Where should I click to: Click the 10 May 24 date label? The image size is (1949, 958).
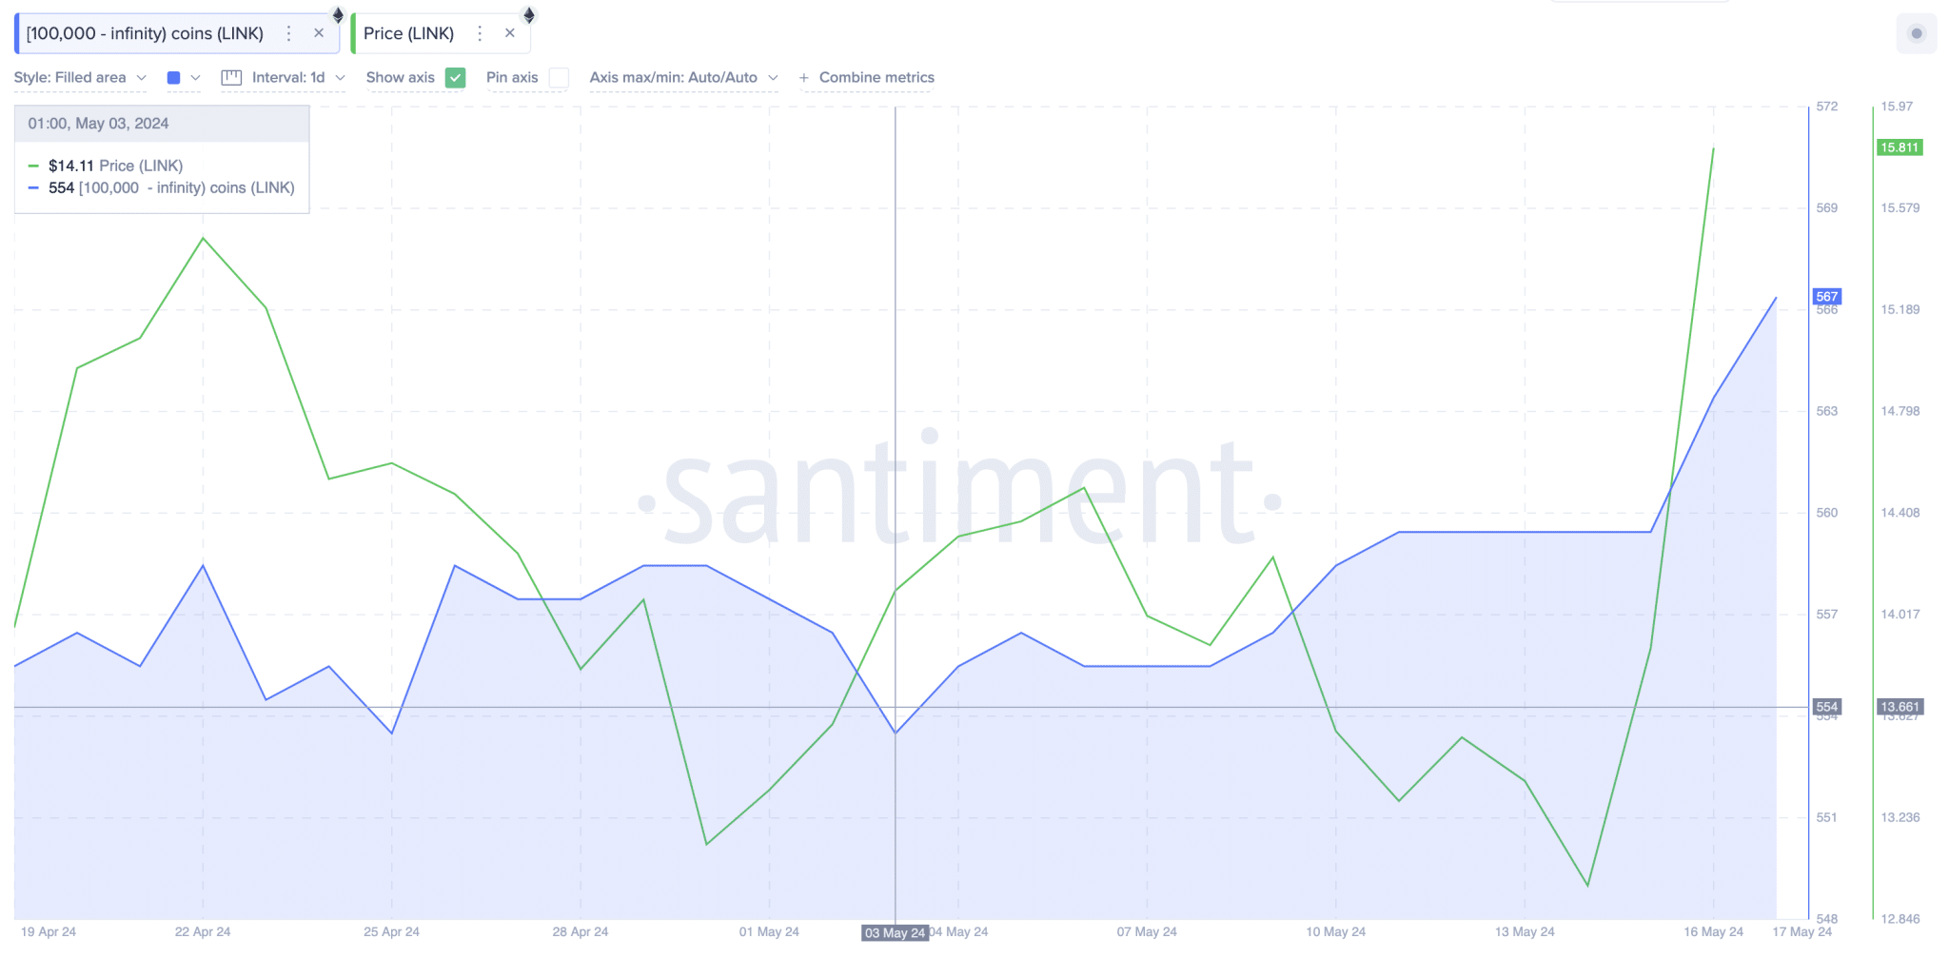[x=1335, y=932]
